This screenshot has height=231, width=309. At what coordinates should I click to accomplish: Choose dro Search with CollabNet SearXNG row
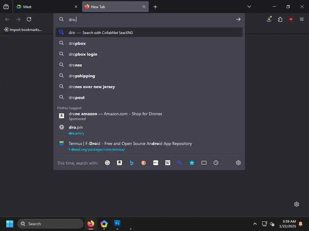click(x=149, y=32)
